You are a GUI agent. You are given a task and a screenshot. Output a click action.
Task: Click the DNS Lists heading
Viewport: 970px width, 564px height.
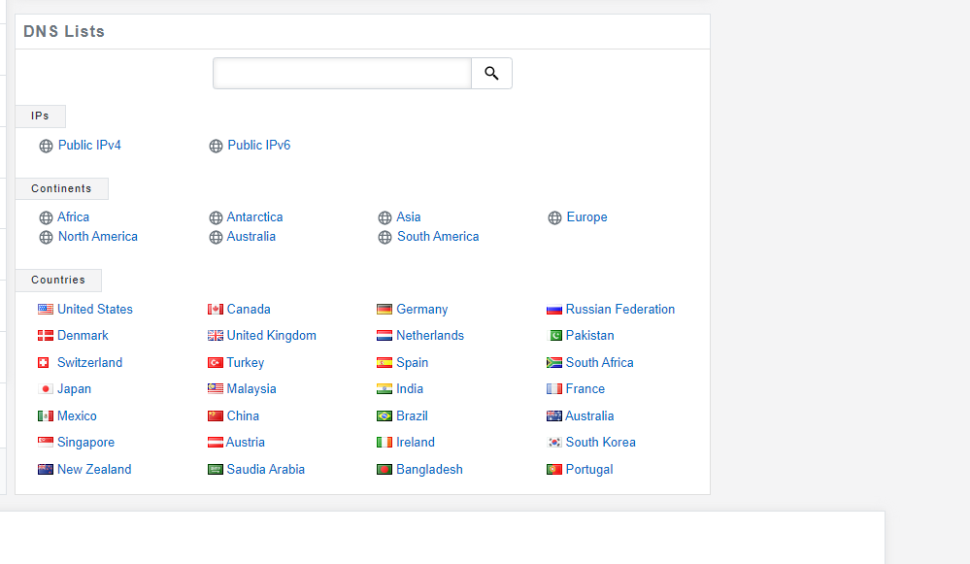click(x=64, y=31)
